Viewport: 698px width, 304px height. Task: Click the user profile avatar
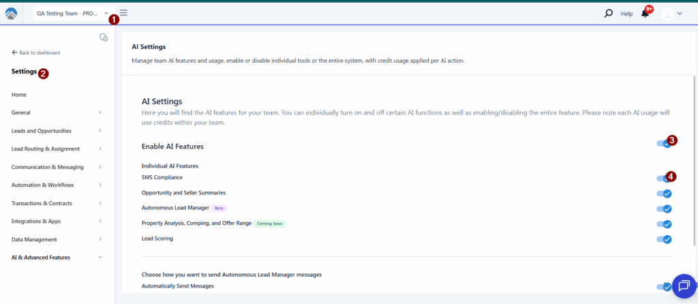pyautogui.click(x=667, y=13)
